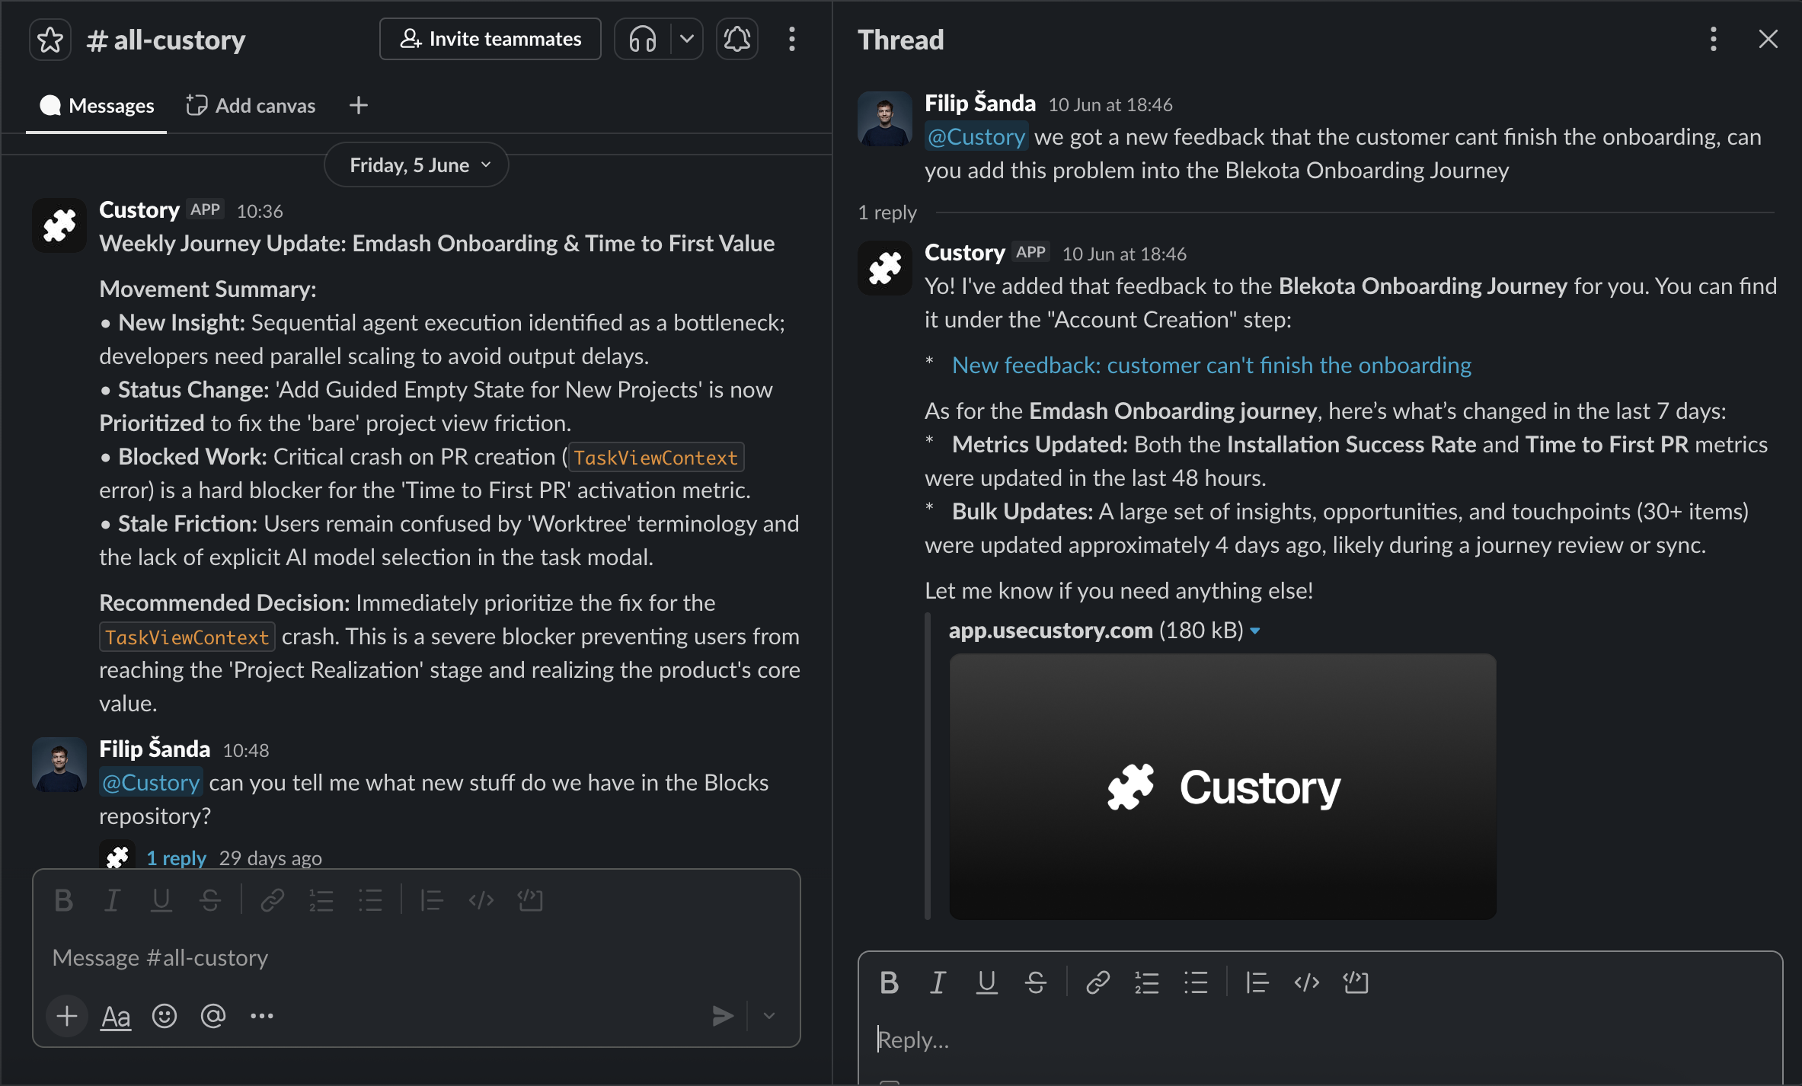Open Custory link preview thumbnail
The width and height of the screenshot is (1802, 1086).
(x=1222, y=787)
